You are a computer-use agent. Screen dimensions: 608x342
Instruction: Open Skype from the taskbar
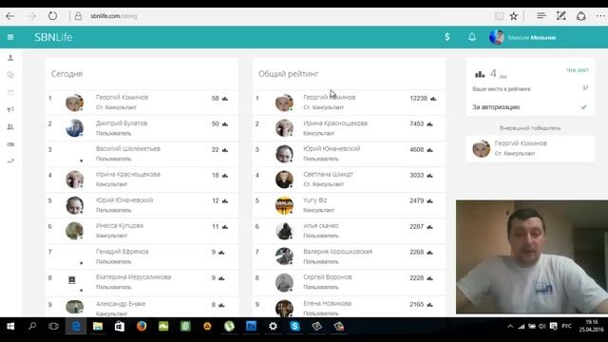(294, 327)
